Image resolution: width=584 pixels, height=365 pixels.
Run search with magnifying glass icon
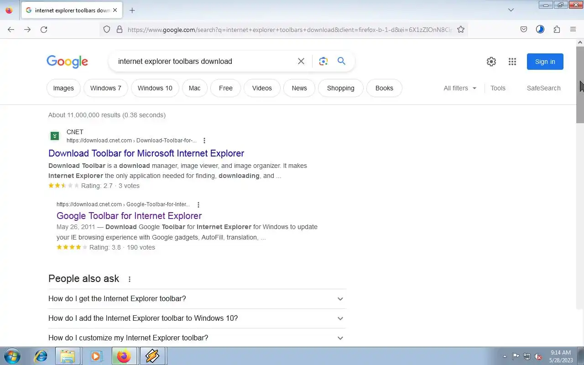click(x=341, y=61)
